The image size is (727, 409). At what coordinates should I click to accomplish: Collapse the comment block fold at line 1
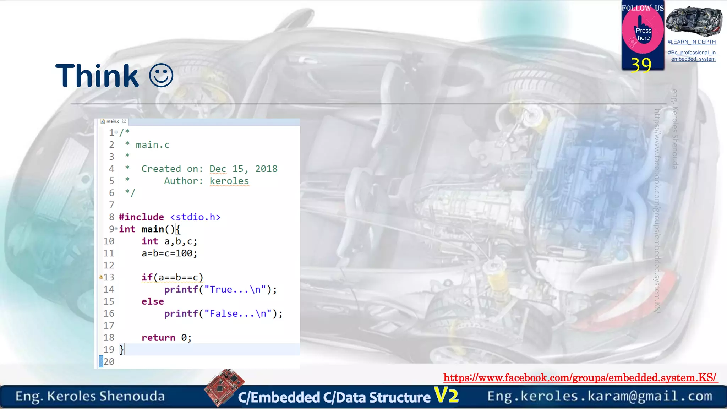(116, 132)
